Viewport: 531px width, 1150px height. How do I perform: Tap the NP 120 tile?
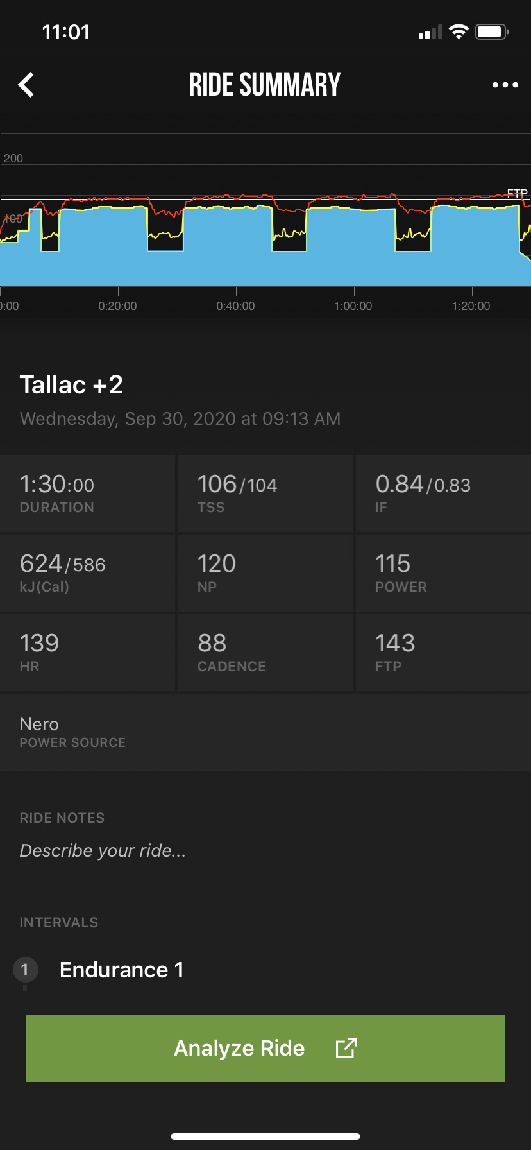[x=265, y=573]
